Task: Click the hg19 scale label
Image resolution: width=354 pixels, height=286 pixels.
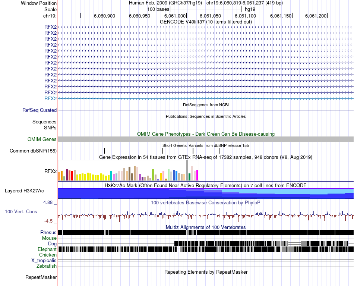Action: click(250, 9)
